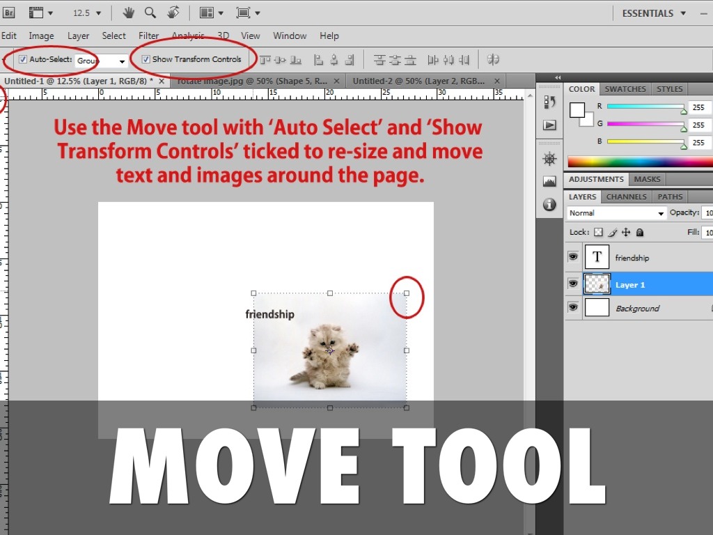This screenshot has width=713, height=535.
Task: Open the Navigator panel wheel icon
Action: 549,159
